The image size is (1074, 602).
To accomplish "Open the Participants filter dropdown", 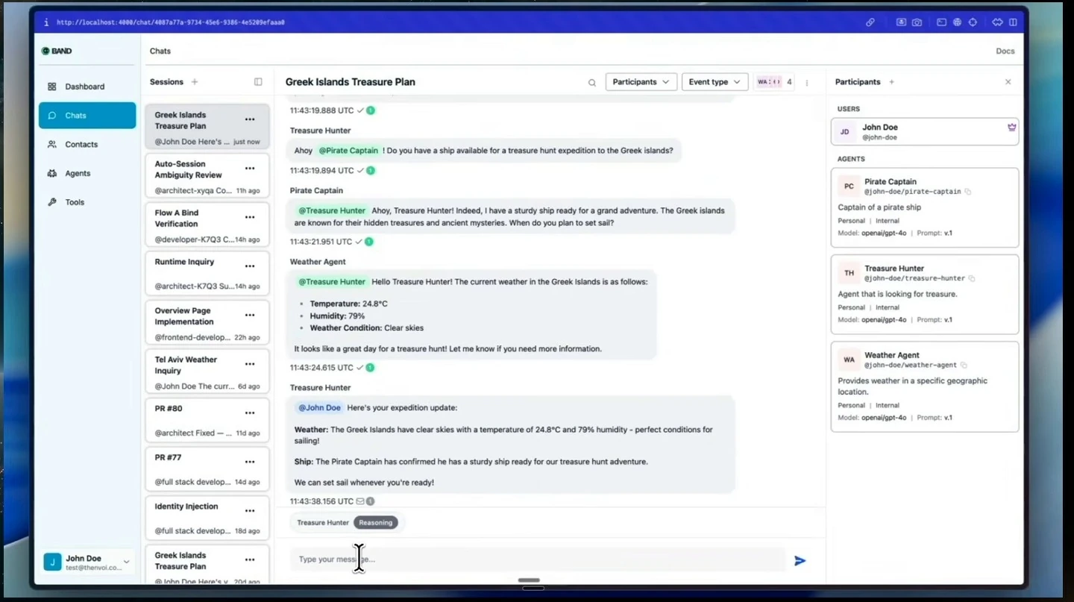I will tap(641, 82).
